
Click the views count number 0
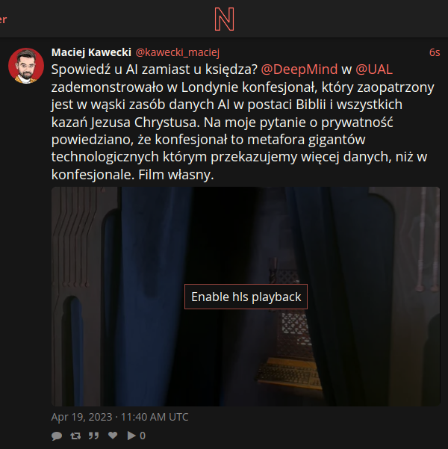(143, 436)
